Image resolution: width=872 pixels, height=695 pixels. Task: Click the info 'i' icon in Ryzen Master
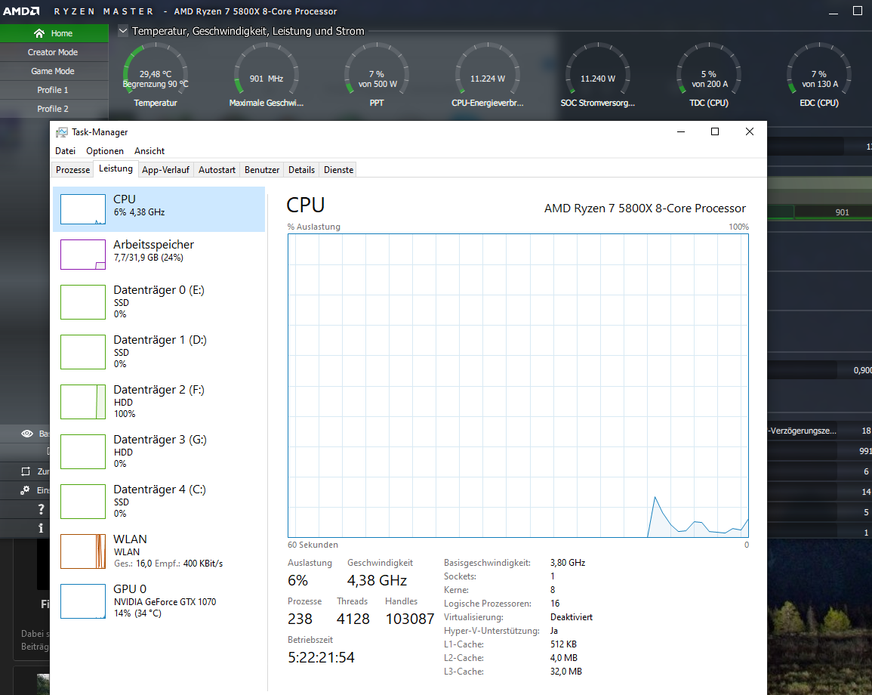41,528
